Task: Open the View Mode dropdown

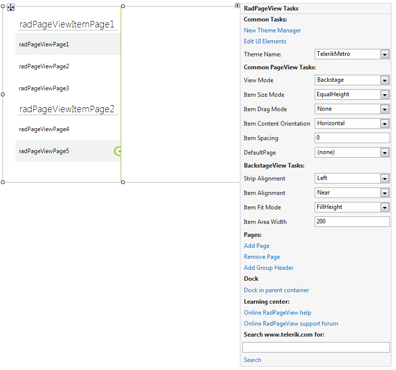Action: click(x=385, y=80)
